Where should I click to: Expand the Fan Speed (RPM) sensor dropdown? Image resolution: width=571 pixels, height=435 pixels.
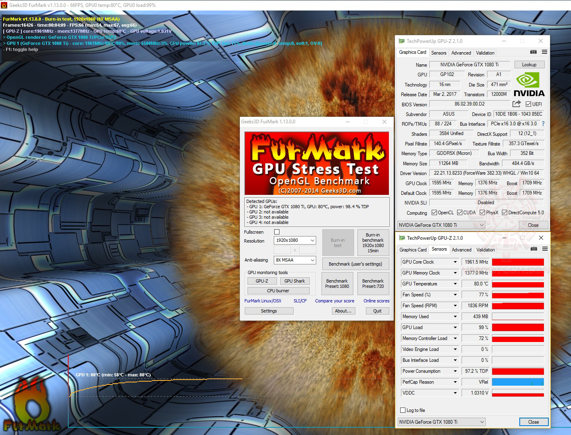coord(455,306)
